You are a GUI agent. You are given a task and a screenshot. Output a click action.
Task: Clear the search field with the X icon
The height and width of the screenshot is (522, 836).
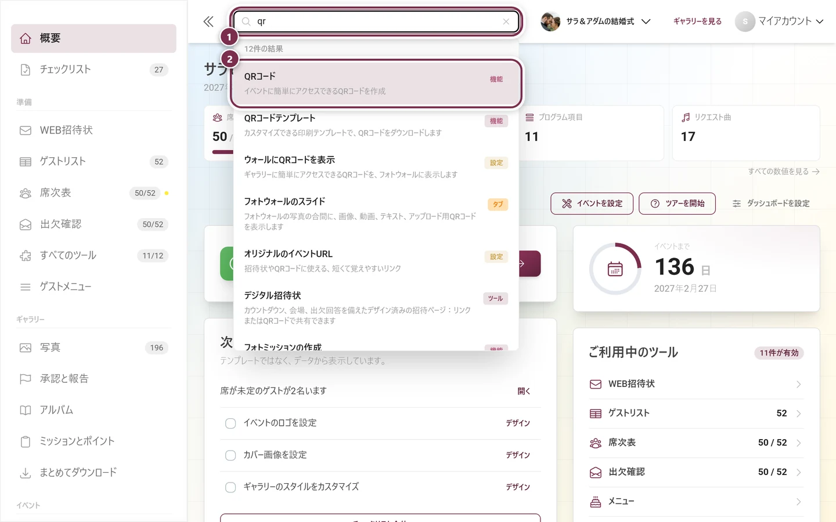506,21
